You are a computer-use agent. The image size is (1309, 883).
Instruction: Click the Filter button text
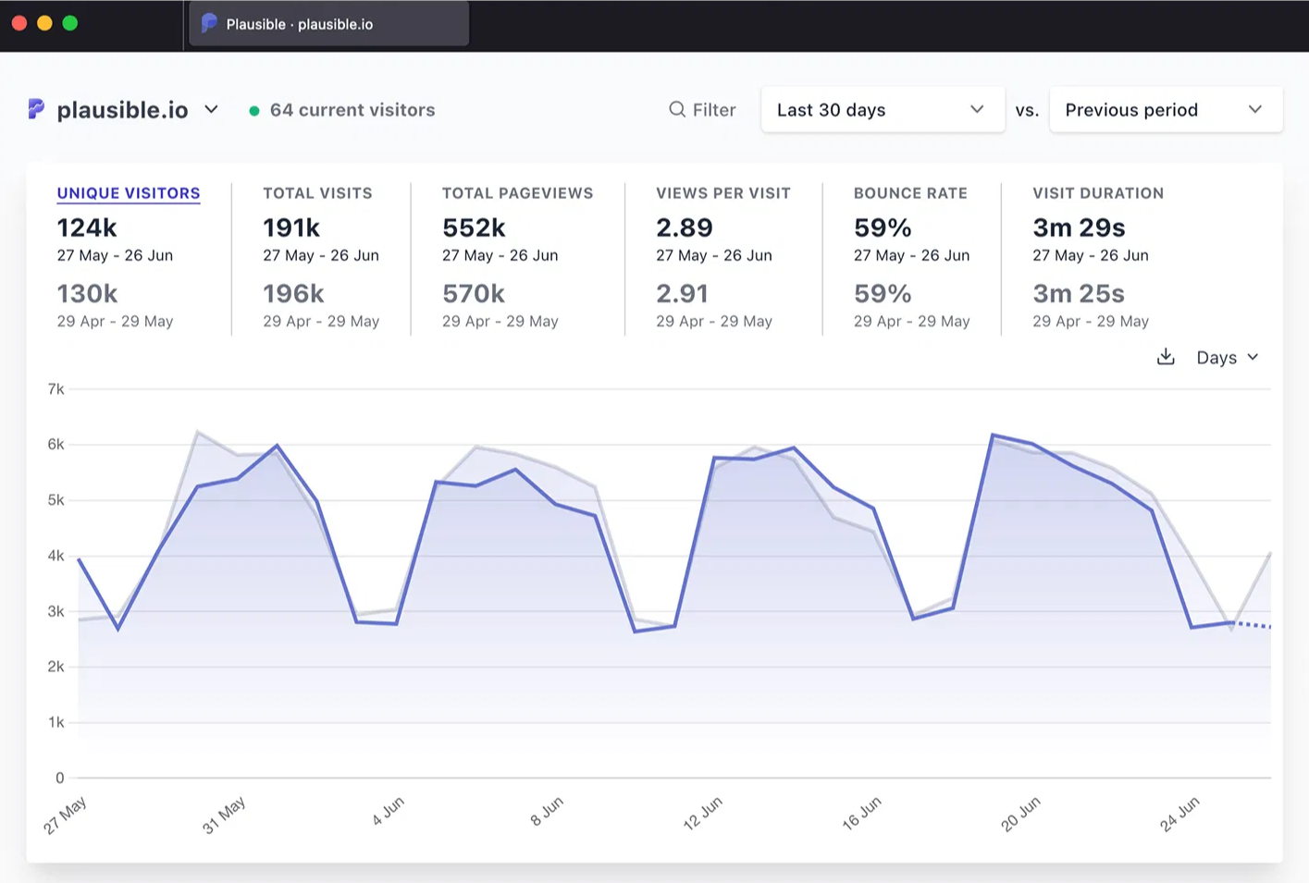coord(714,110)
